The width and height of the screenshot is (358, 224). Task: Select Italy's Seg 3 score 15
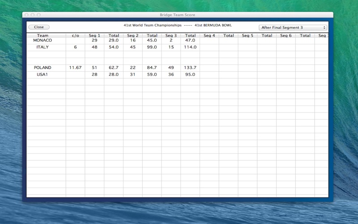click(171, 47)
